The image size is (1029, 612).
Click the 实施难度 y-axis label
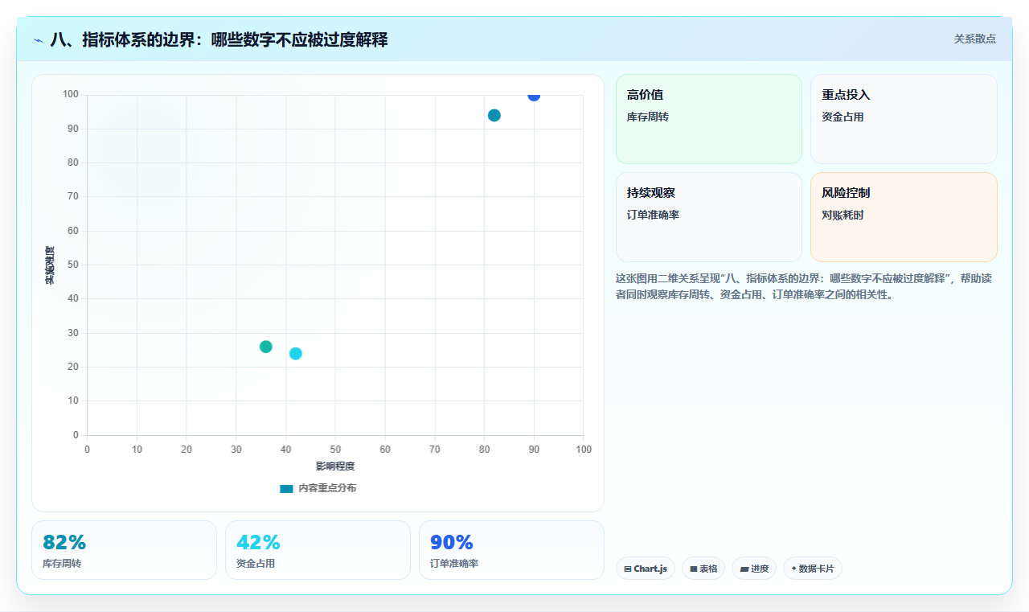50,265
